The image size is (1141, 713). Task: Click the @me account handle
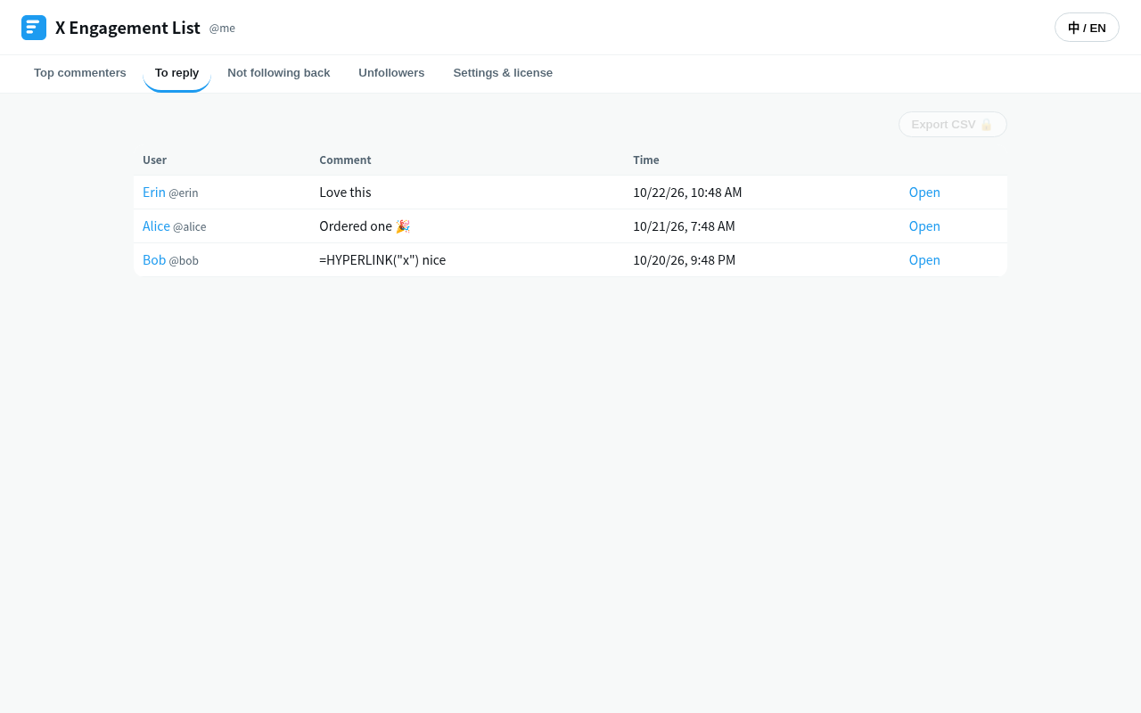(x=222, y=29)
